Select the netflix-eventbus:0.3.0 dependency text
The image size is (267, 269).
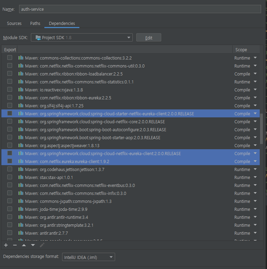pos(80,186)
